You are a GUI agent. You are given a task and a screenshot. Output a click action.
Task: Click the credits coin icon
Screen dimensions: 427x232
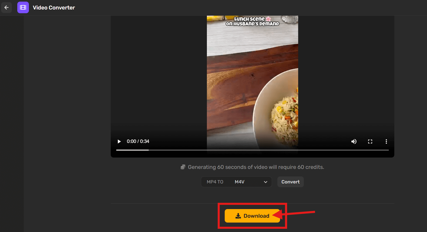click(x=183, y=167)
